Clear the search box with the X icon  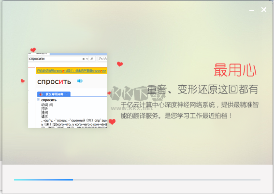[x=84, y=59]
